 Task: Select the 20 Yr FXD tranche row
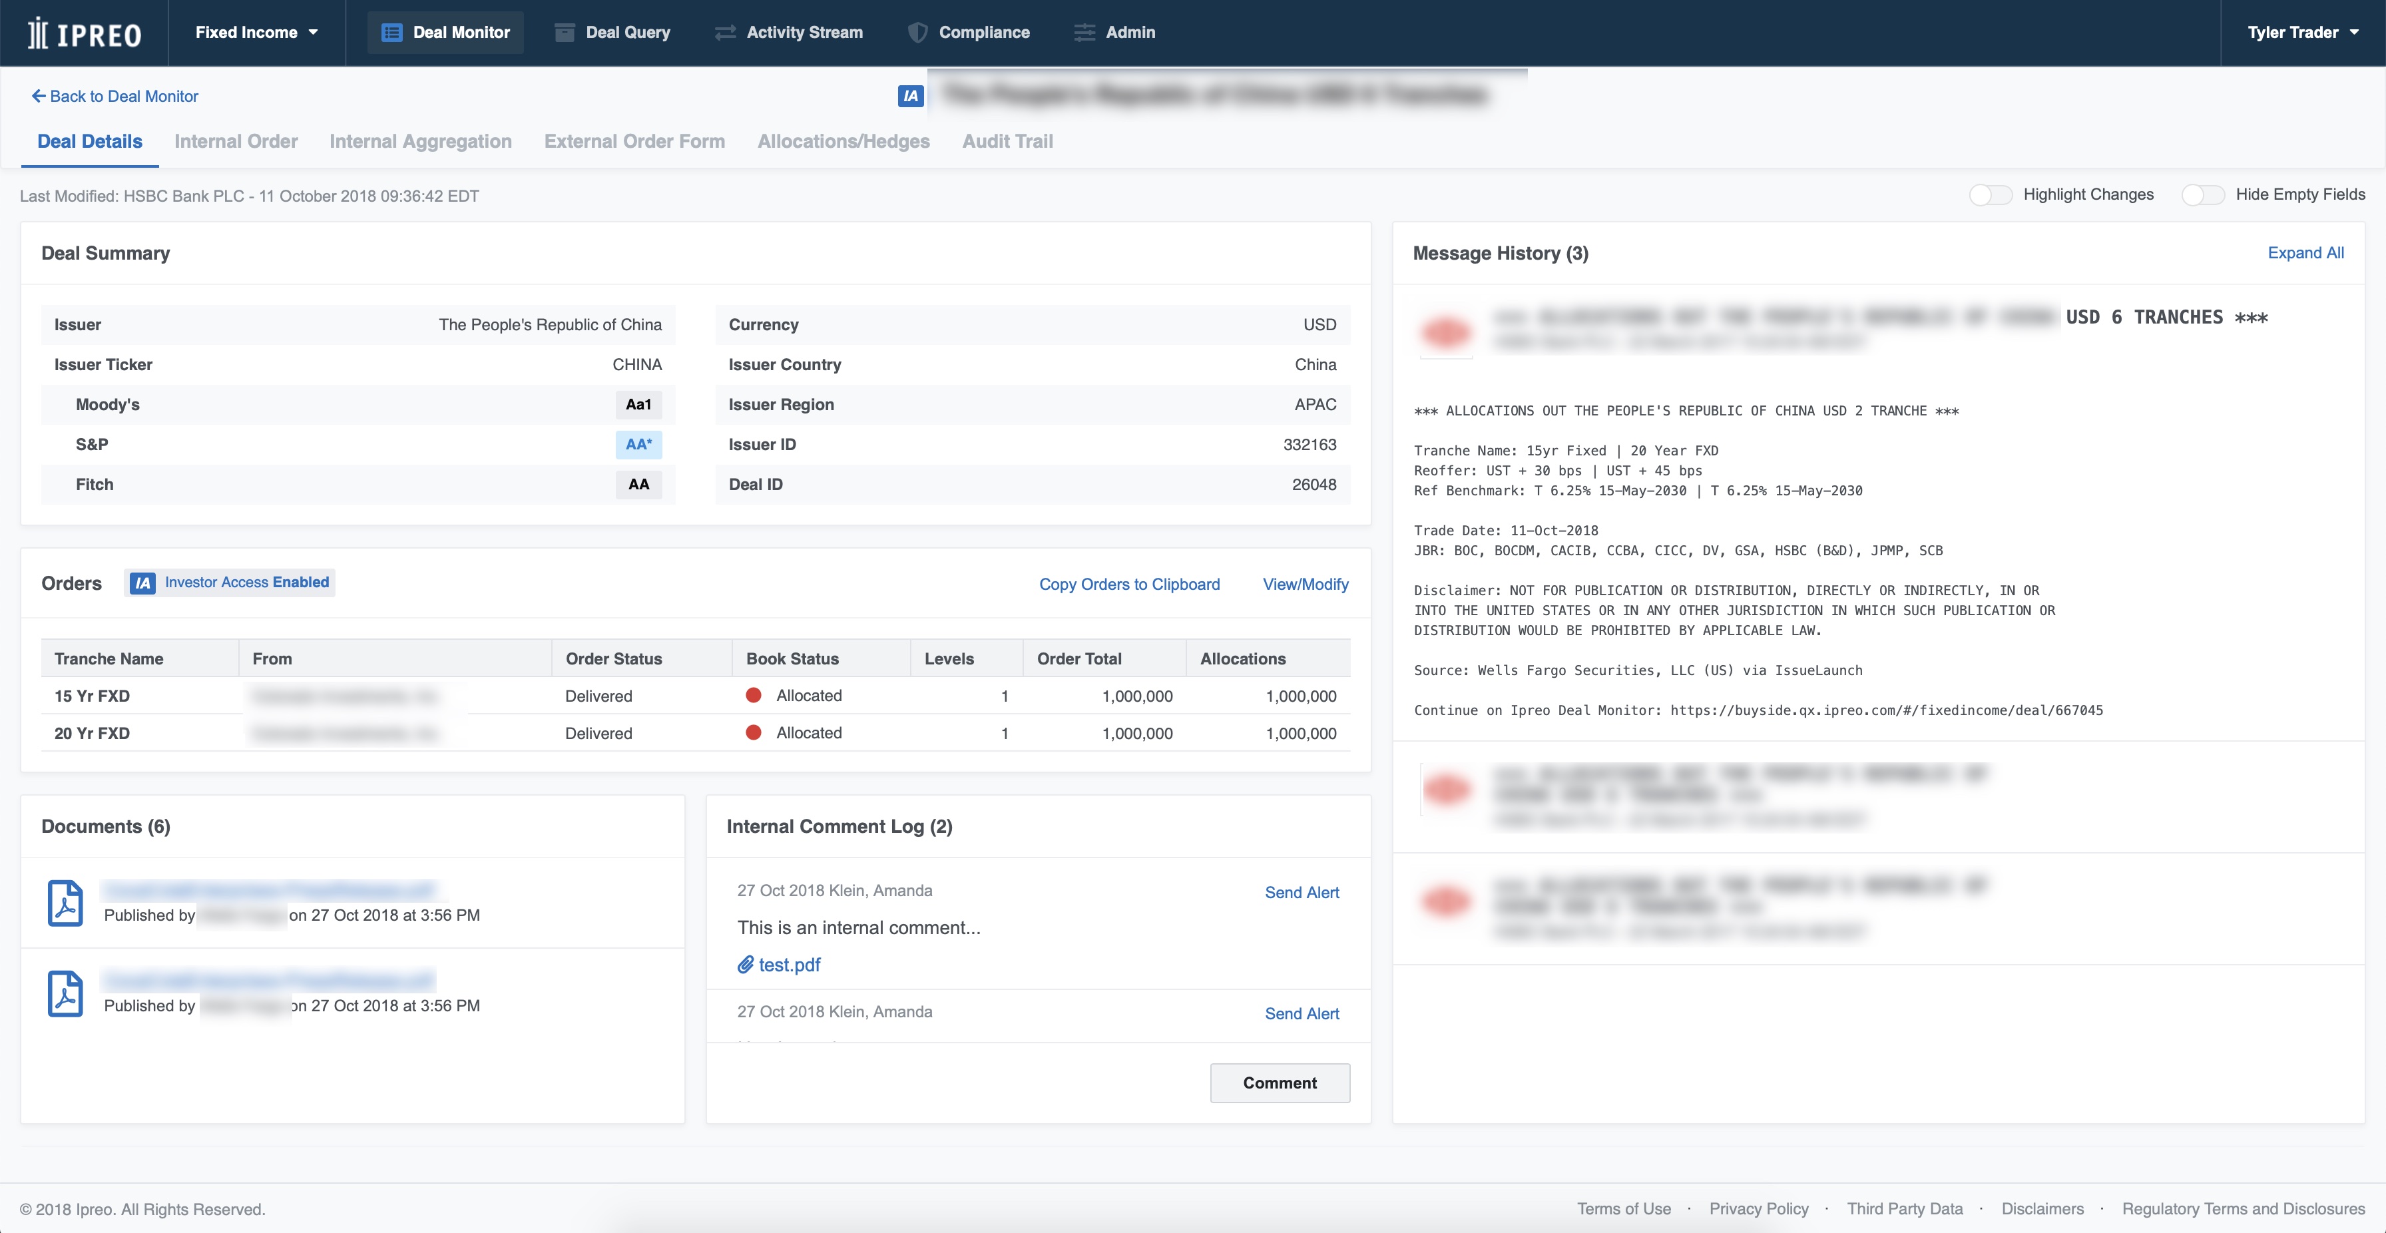tap(92, 733)
